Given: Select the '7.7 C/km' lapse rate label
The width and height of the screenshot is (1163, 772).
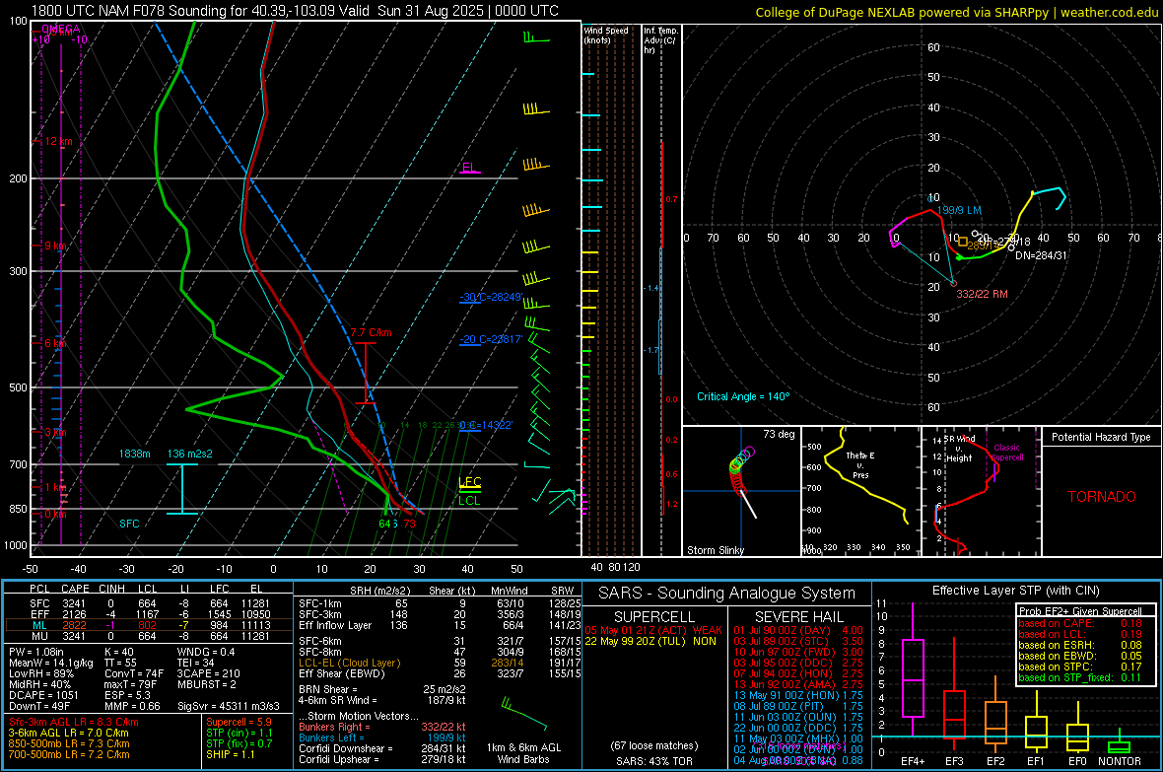Looking at the screenshot, I should pos(371,332).
